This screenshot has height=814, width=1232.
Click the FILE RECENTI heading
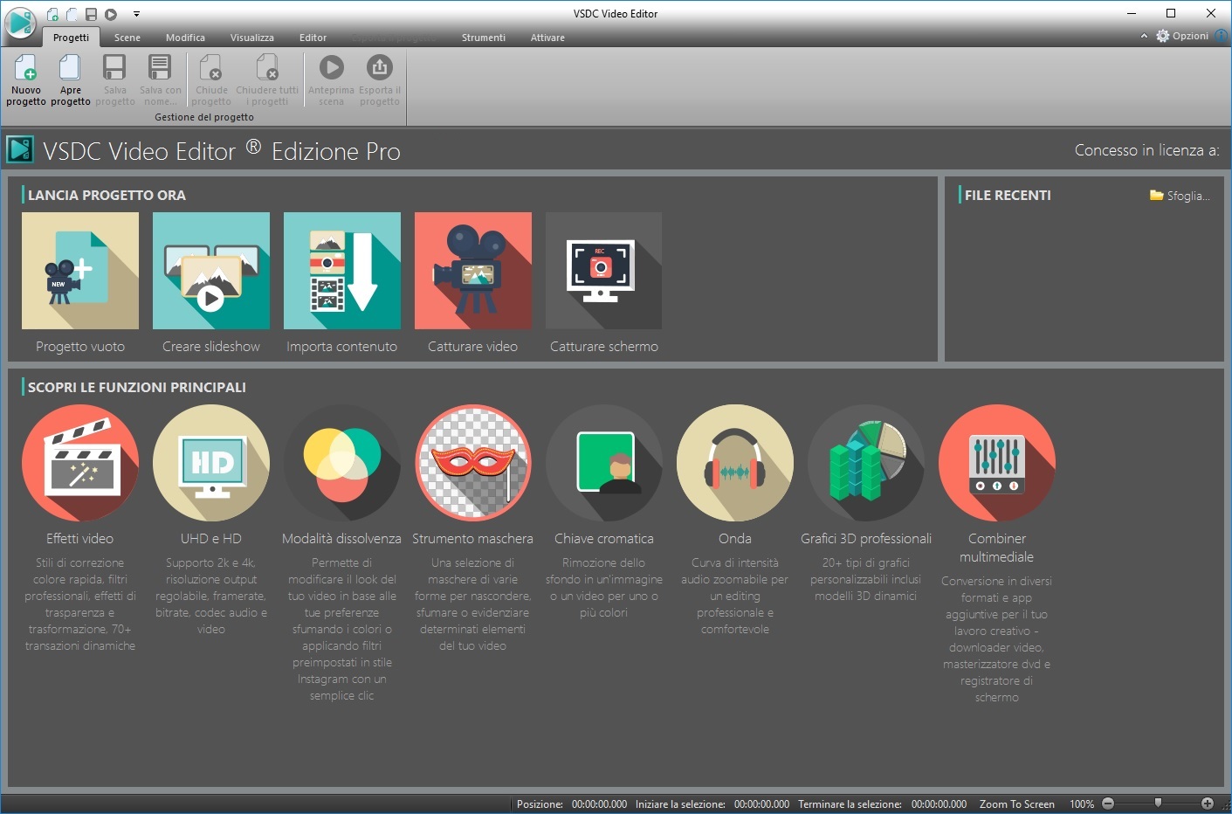click(x=1008, y=196)
